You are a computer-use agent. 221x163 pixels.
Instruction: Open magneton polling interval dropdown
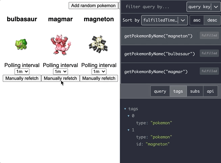(x=99, y=71)
